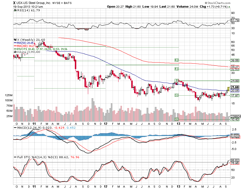Viewport: 241px width, 189px height.
Task: Click year 13 on the price chart time axis
Action: (x=178, y=124)
